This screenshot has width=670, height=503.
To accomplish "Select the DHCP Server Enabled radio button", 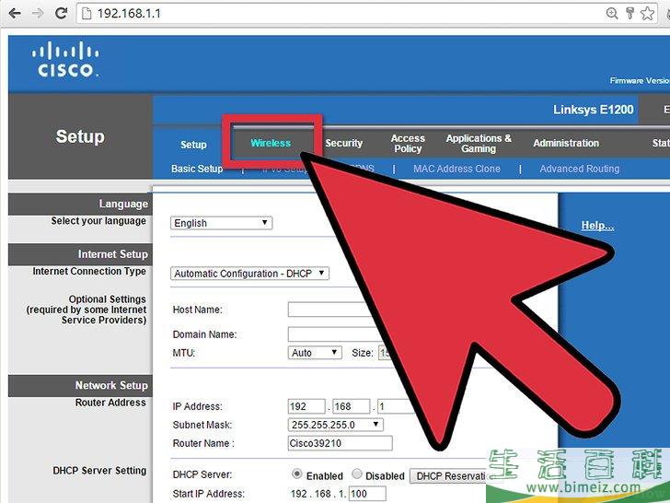I will click(x=296, y=474).
